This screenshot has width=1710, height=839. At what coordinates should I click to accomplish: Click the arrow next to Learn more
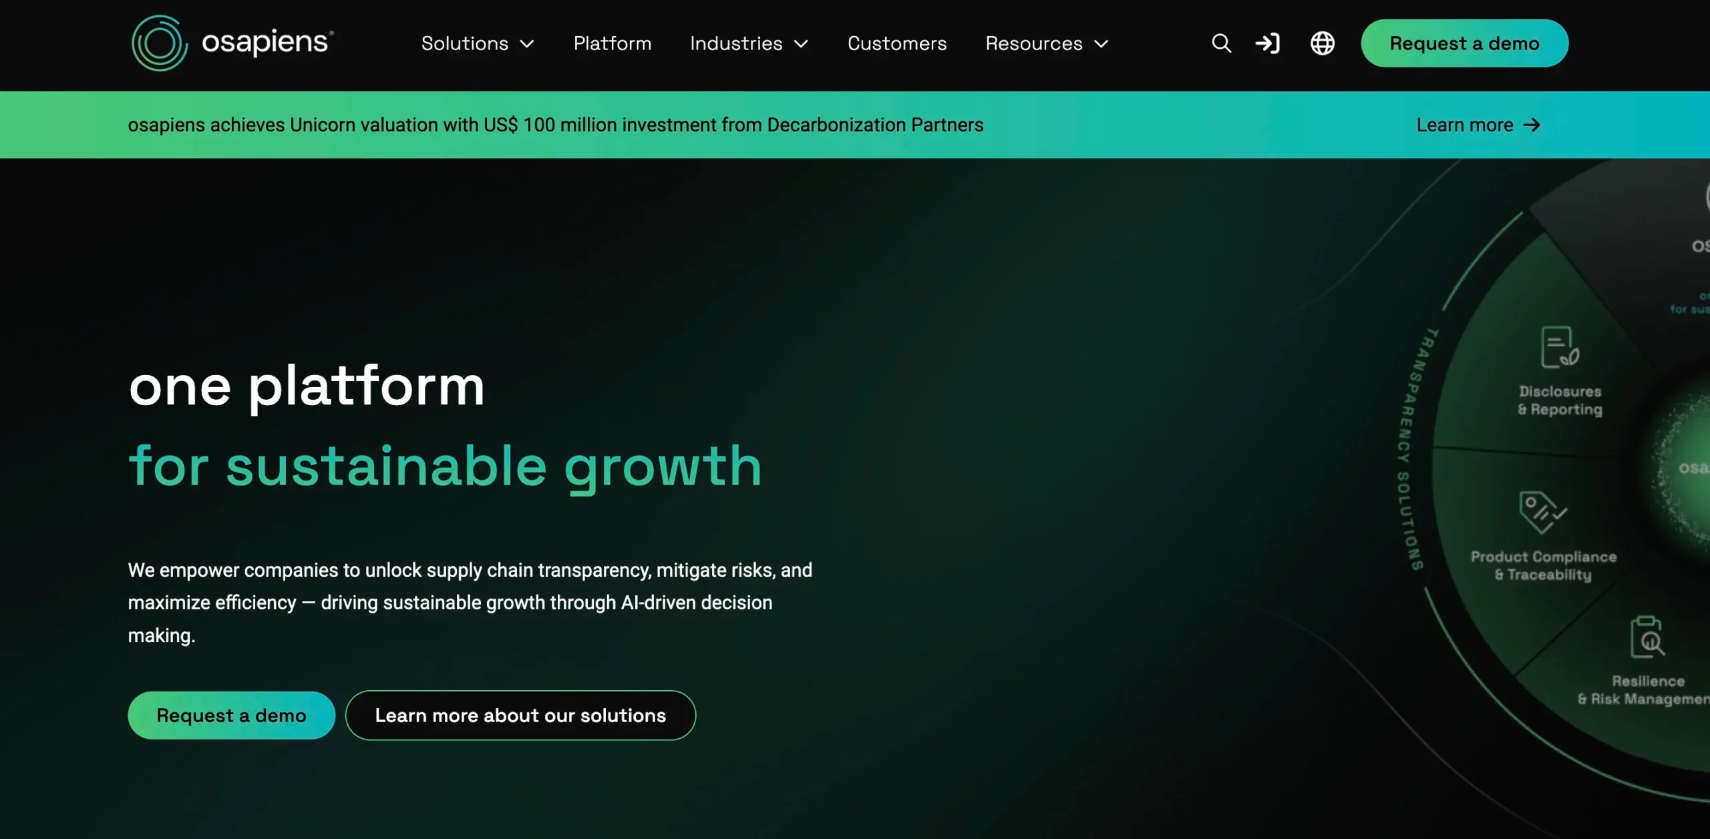point(1532,125)
